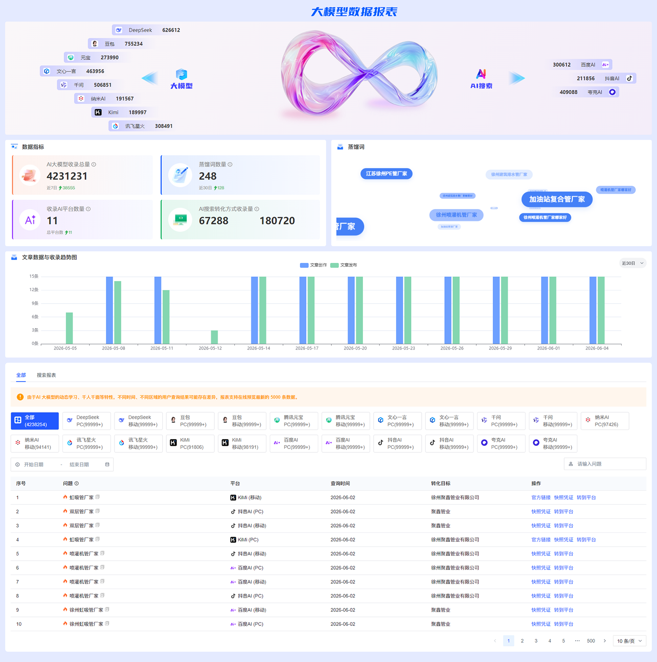Click the 夸克AI icon in the top banner

[612, 92]
